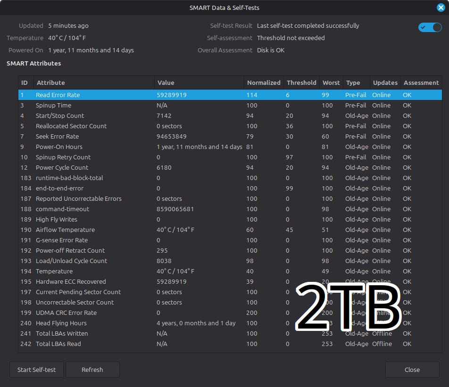Click the Offline status of Total LBAs Read
This screenshot has height=387, width=449.
tap(382, 344)
